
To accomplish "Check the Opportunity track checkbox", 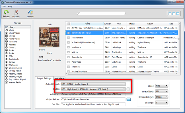I will click(x=68, y=57).
